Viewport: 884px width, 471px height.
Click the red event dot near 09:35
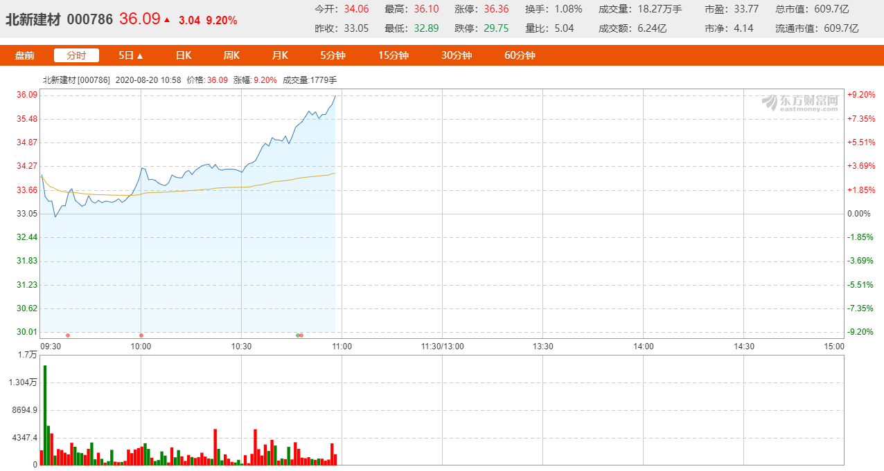(x=67, y=335)
